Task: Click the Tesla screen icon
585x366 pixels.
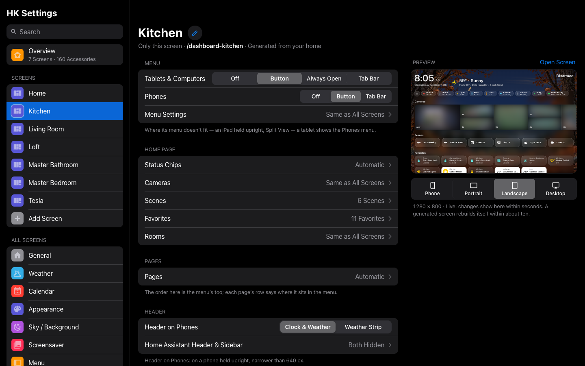Action: click(x=17, y=200)
